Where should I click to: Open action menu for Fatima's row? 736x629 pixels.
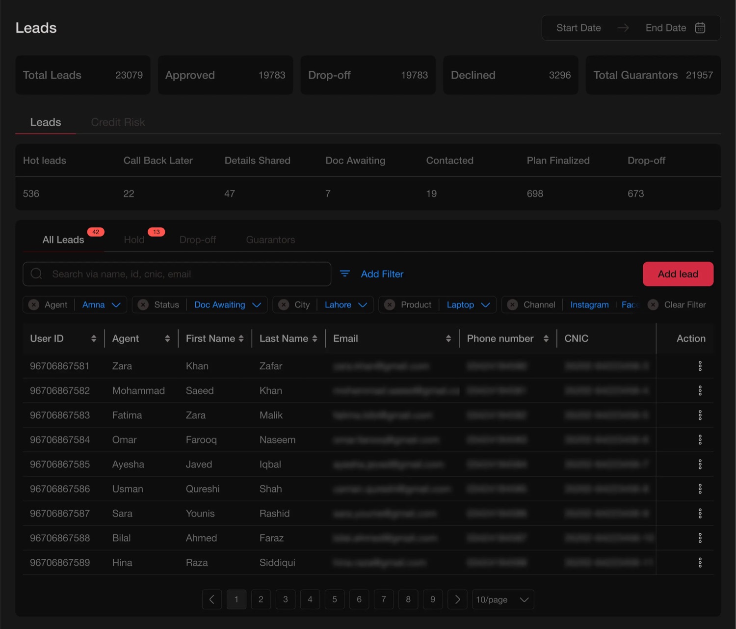point(700,415)
